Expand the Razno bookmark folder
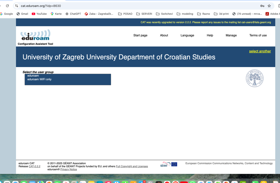This screenshot has height=183, width=280. [x=203, y=14]
